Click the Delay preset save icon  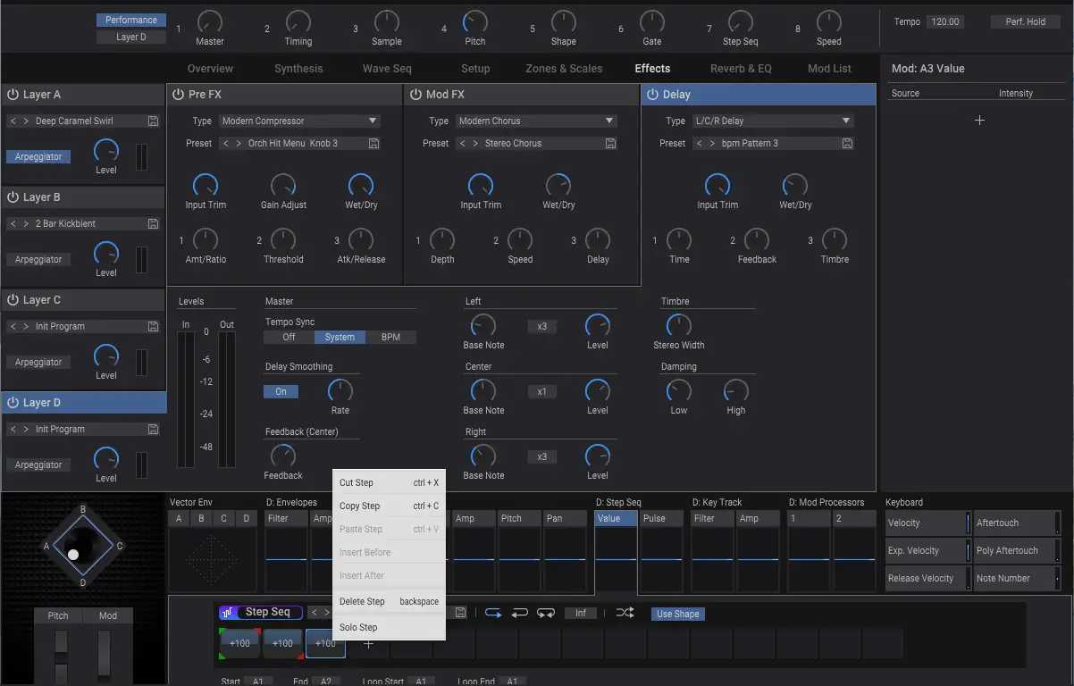(847, 144)
